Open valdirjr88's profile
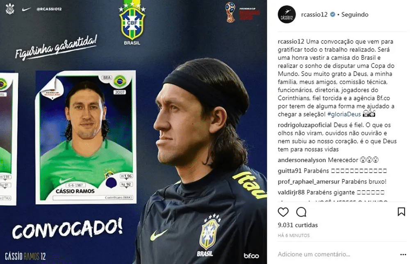410x264 pixels. [x=291, y=192]
